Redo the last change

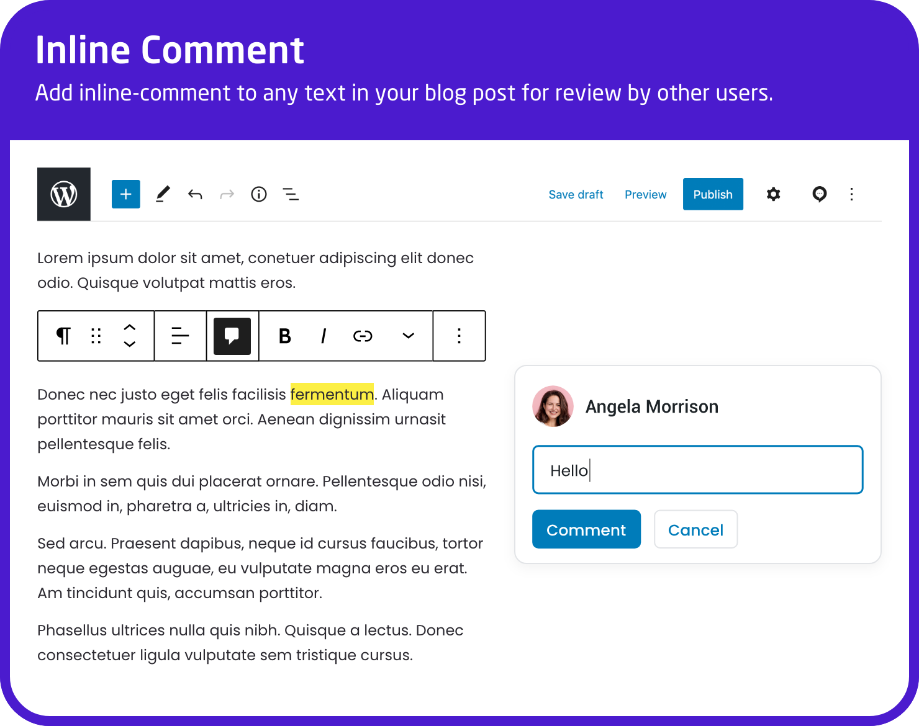click(x=227, y=194)
